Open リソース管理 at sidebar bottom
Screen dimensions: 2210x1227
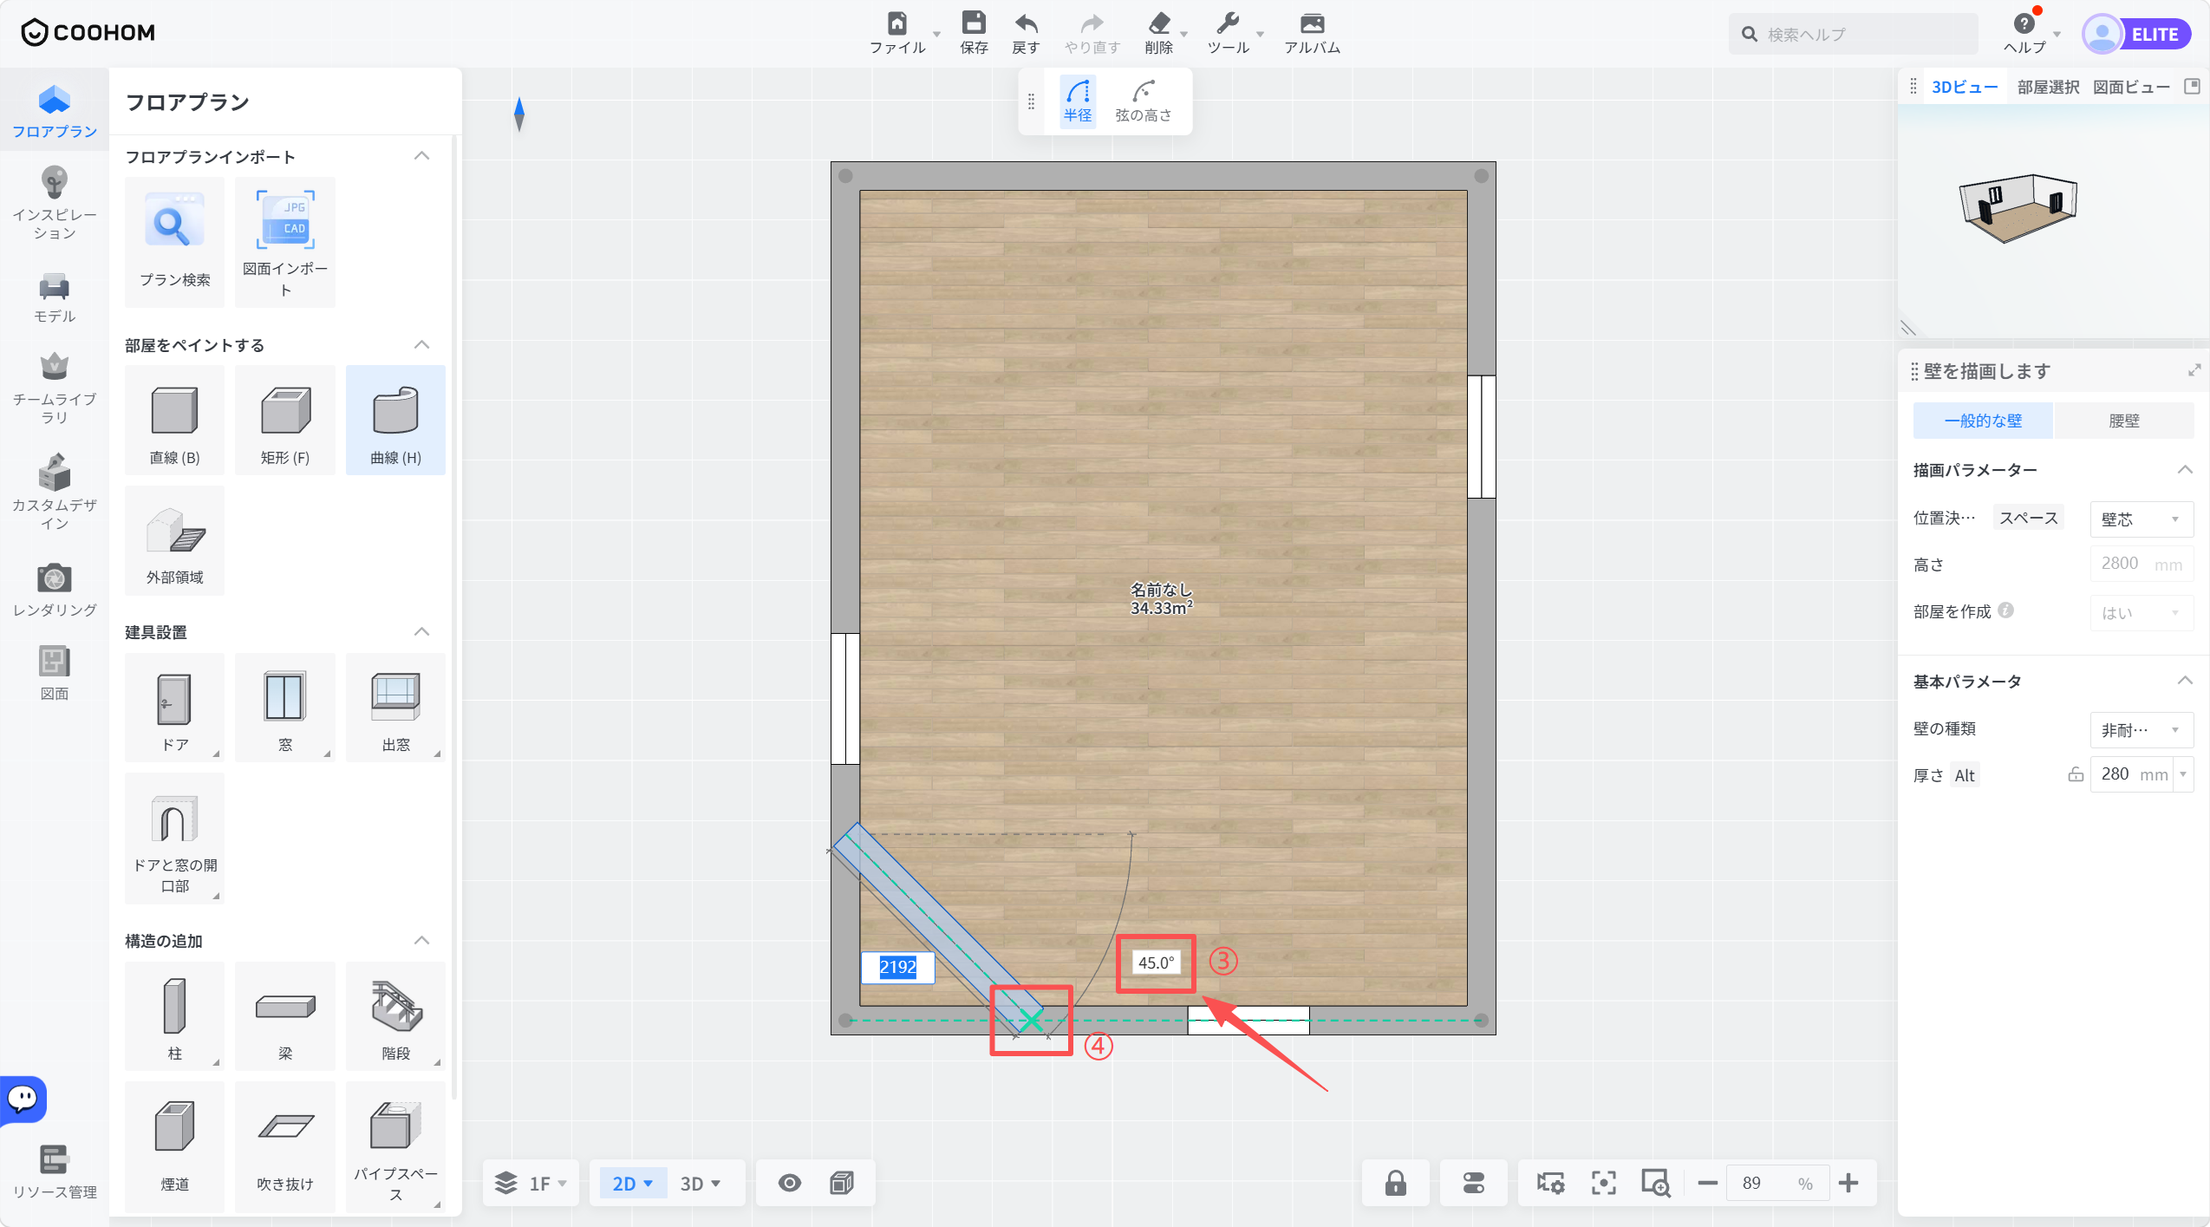(x=55, y=1172)
